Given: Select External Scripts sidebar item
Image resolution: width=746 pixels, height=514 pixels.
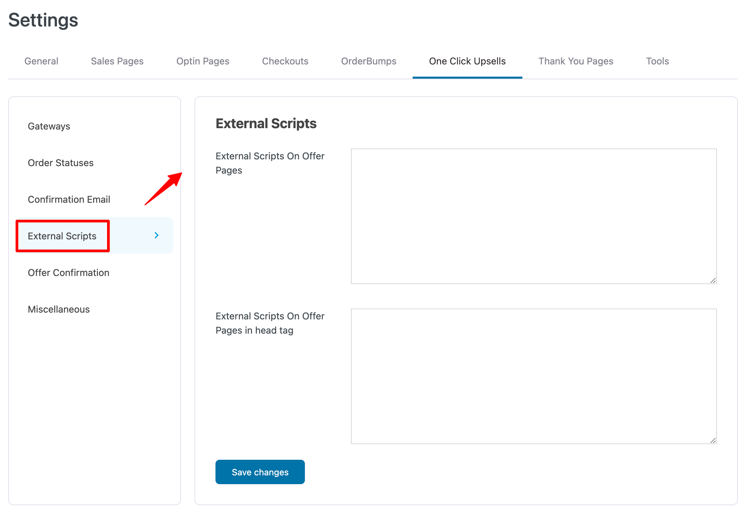Looking at the screenshot, I should [62, 236].
